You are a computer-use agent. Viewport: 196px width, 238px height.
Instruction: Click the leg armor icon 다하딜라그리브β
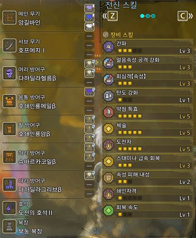(x=9, y=185)
